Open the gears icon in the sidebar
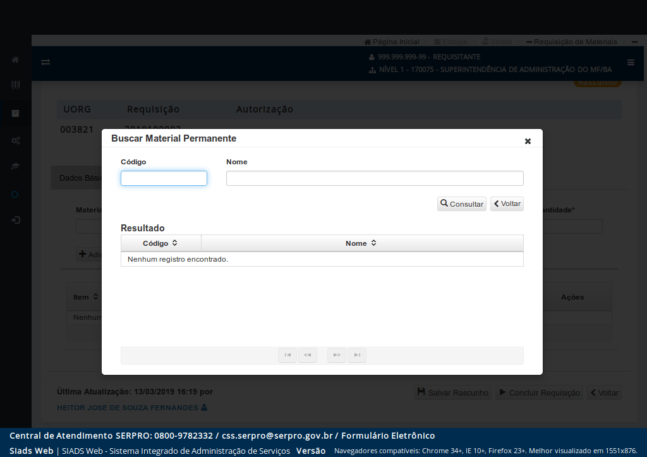The image size is (647, 457). click(x=16, y=141)
